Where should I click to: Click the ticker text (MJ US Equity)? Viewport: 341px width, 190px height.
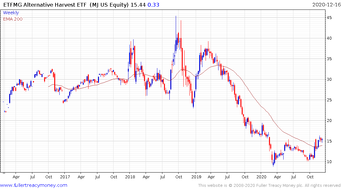click(109, 5)
